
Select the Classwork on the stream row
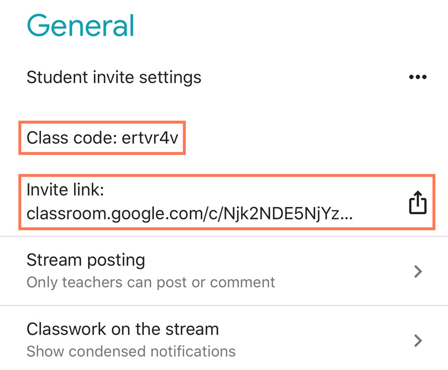[190, 339]
